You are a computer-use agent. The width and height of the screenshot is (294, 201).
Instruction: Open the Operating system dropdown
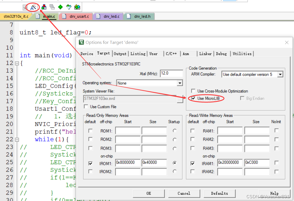click(180, 83)
